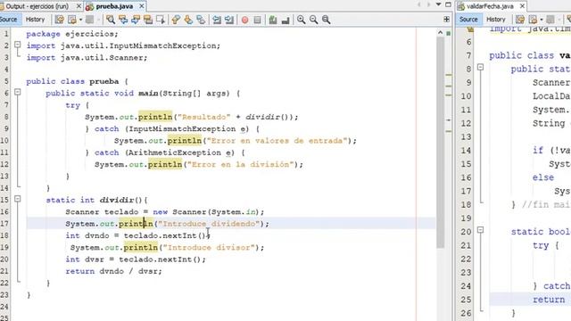Click "public class prueba" declaration
Screen dimensions: 571x321
pos(72,81)
